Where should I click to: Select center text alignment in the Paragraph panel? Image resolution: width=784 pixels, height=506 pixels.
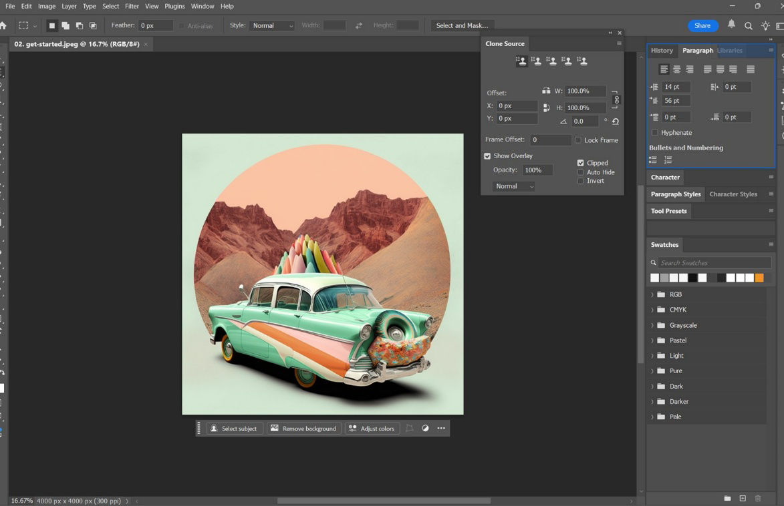click(676, 69)
